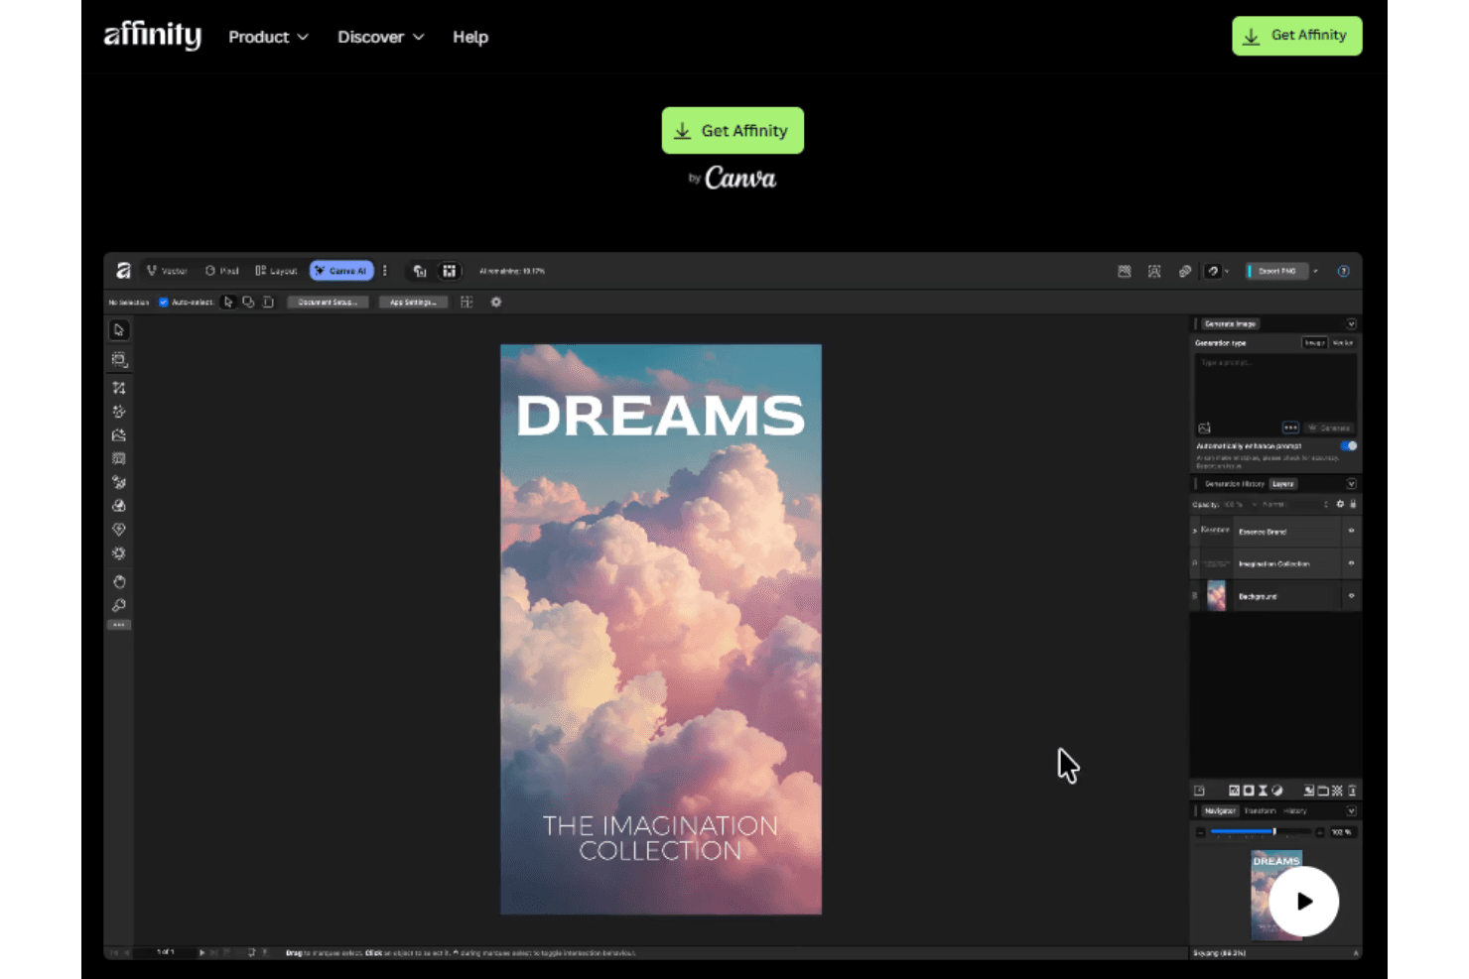Toggle the Auto-select checkbox

coord(164,303)
